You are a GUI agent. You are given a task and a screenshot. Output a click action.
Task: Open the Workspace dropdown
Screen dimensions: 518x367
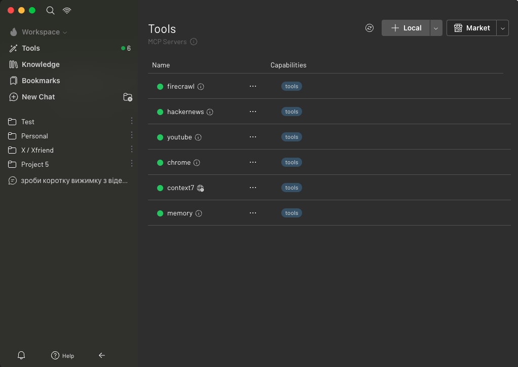tap(41, 32)
